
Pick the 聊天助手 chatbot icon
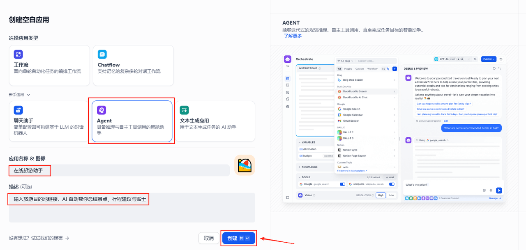(x=18, y=110)
